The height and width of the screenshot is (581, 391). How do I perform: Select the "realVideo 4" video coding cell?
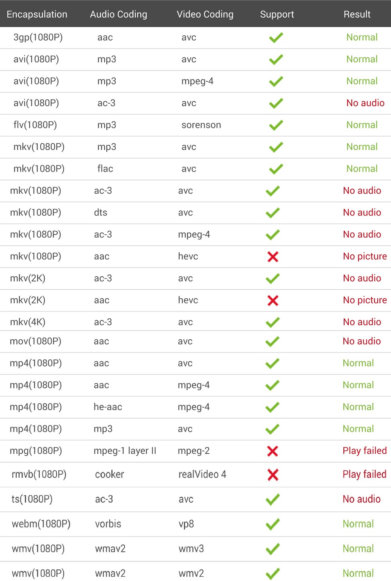pos(203,475)
